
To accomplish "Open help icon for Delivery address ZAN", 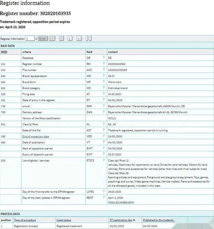I will 103,112.
